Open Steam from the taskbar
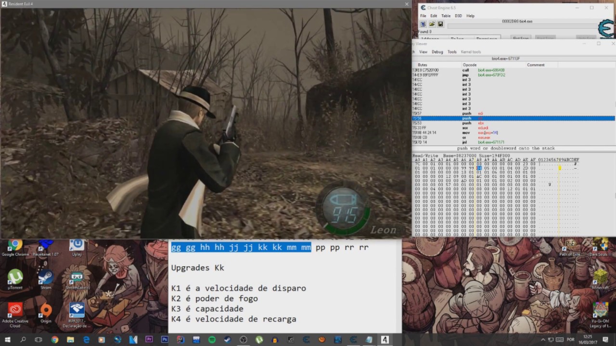The image size is (616, 346). [x=228, y=339]
